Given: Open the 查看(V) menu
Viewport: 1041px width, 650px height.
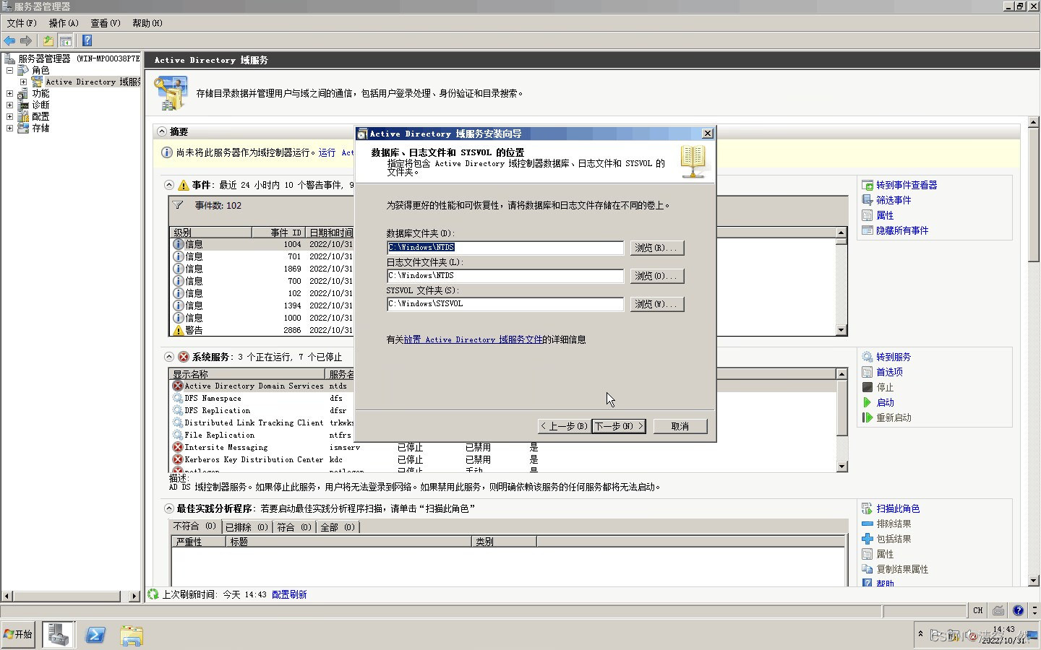Looking at the screenshot, I should point(106,23).
